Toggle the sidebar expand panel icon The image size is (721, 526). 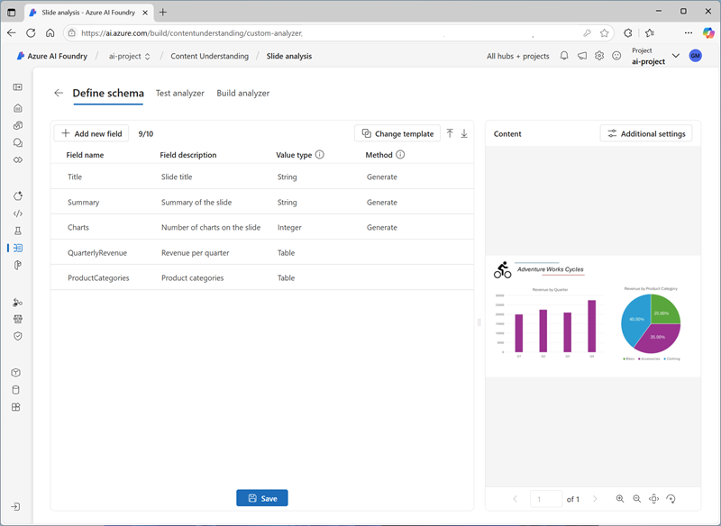pyautogui.click(x=17, y=87)
